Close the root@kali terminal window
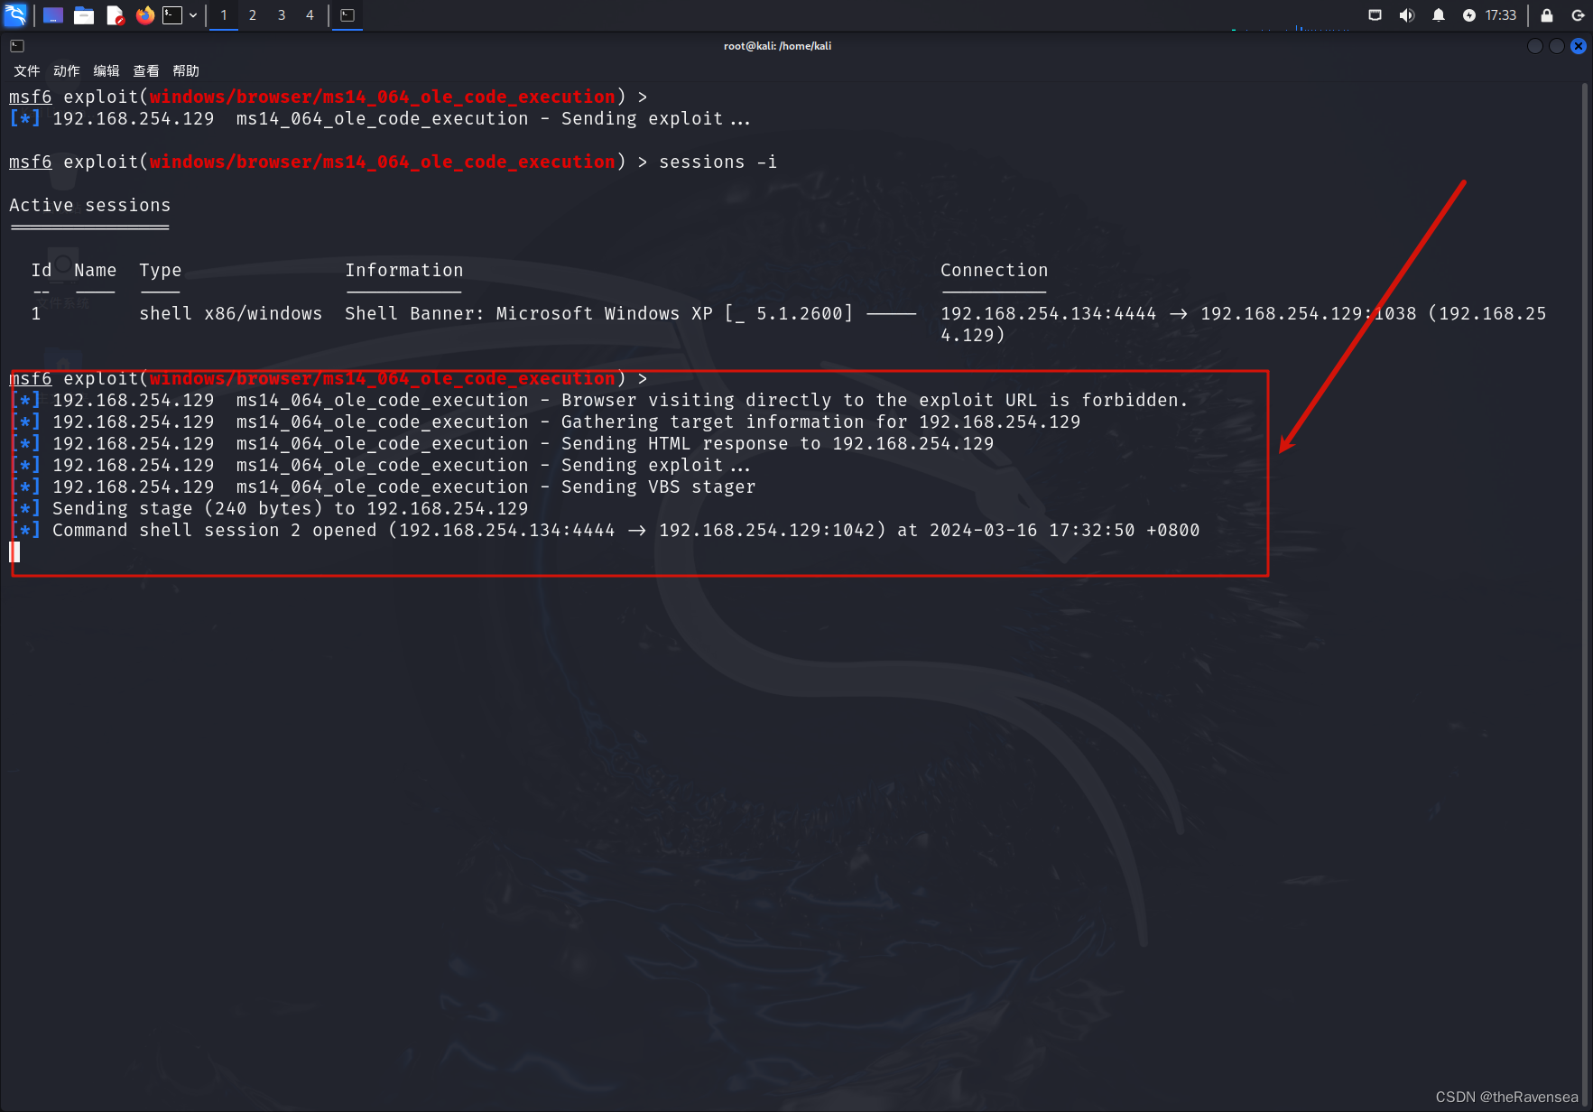1593x1112 pixels. point(1579,46)
